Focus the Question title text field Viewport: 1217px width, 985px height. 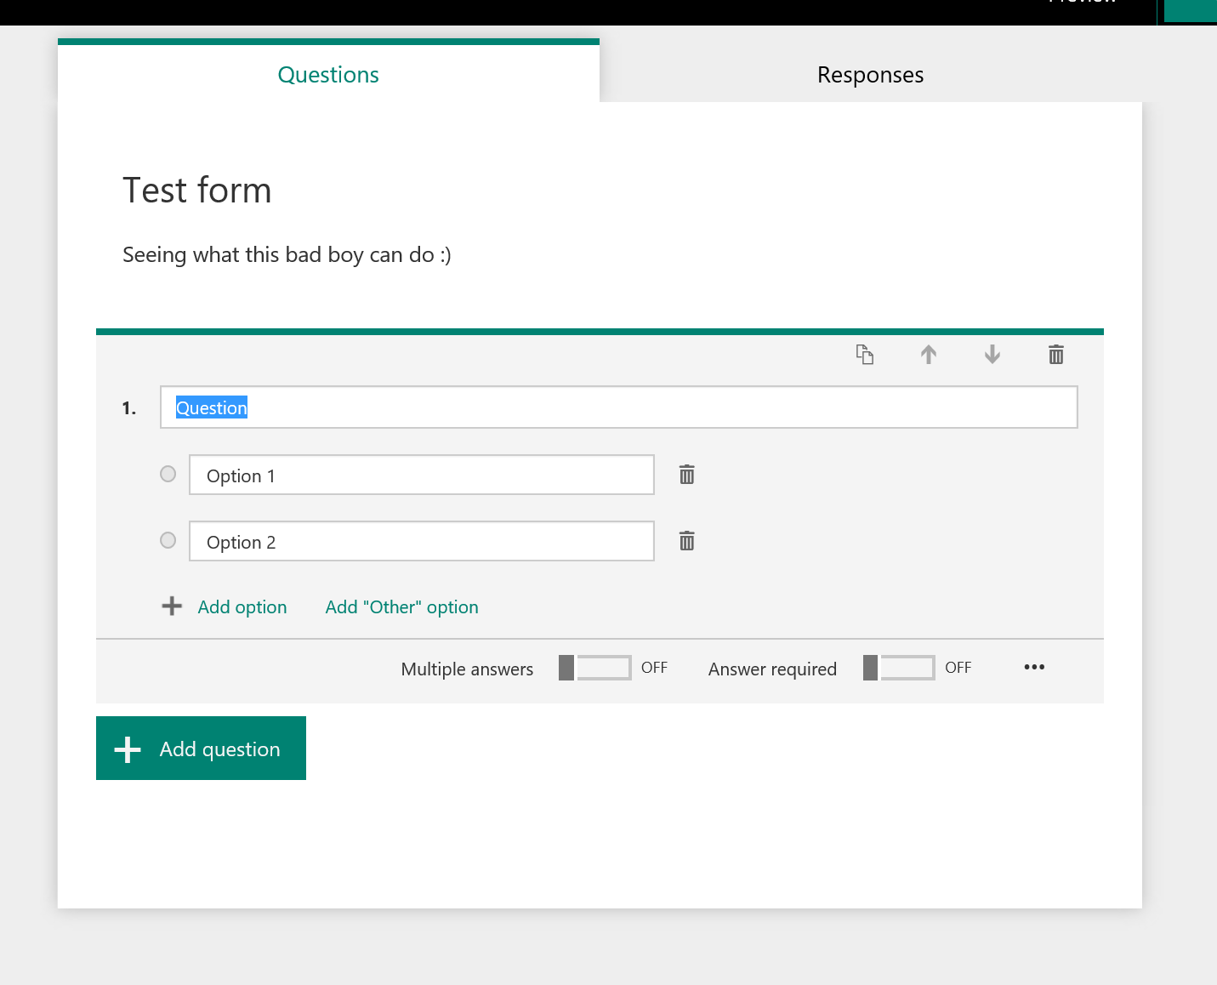618,407
